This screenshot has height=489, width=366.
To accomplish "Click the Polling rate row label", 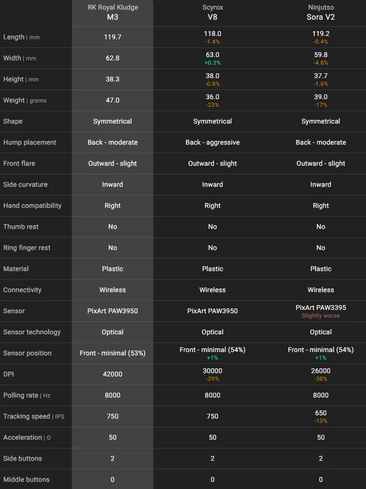I will tap(21, 396).
